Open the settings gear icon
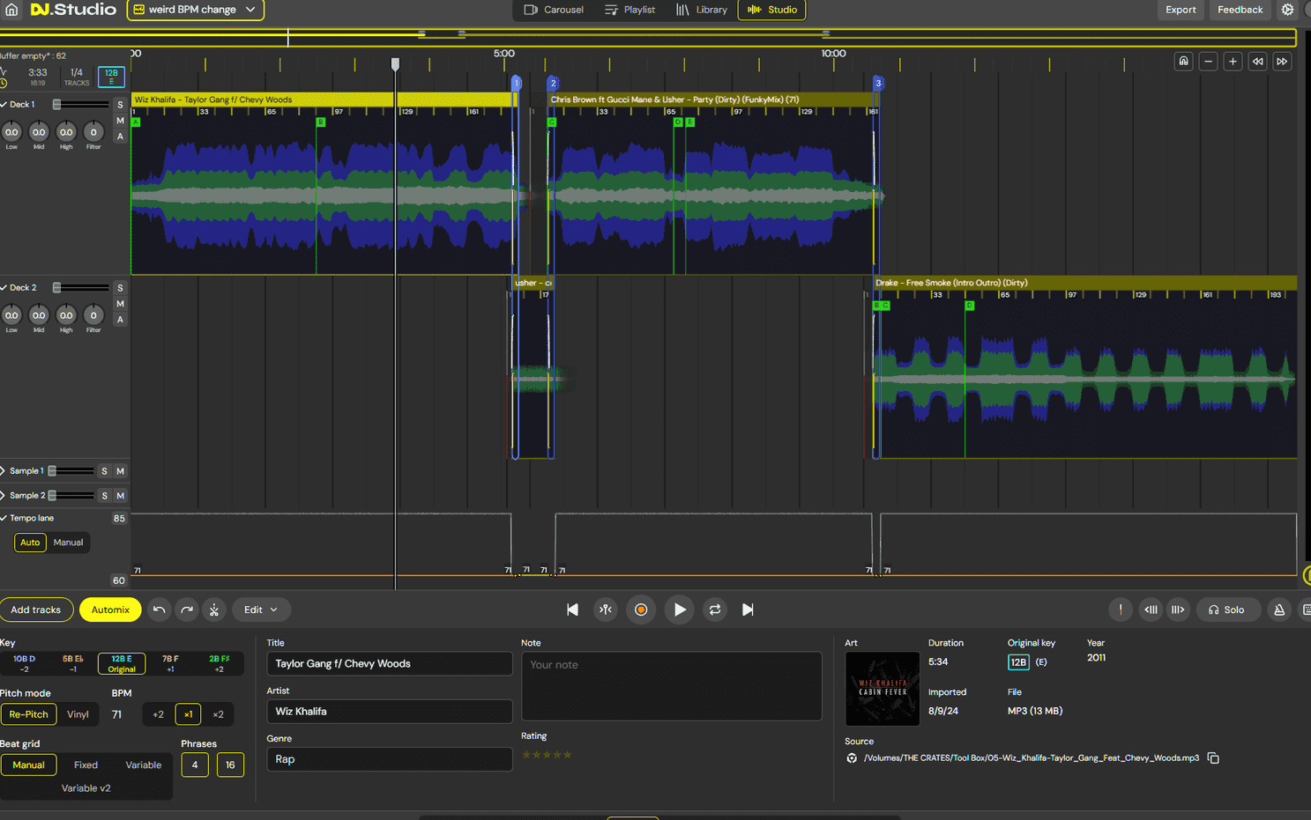Screen dimensions: 1311x820 [x=1287, y=10]
